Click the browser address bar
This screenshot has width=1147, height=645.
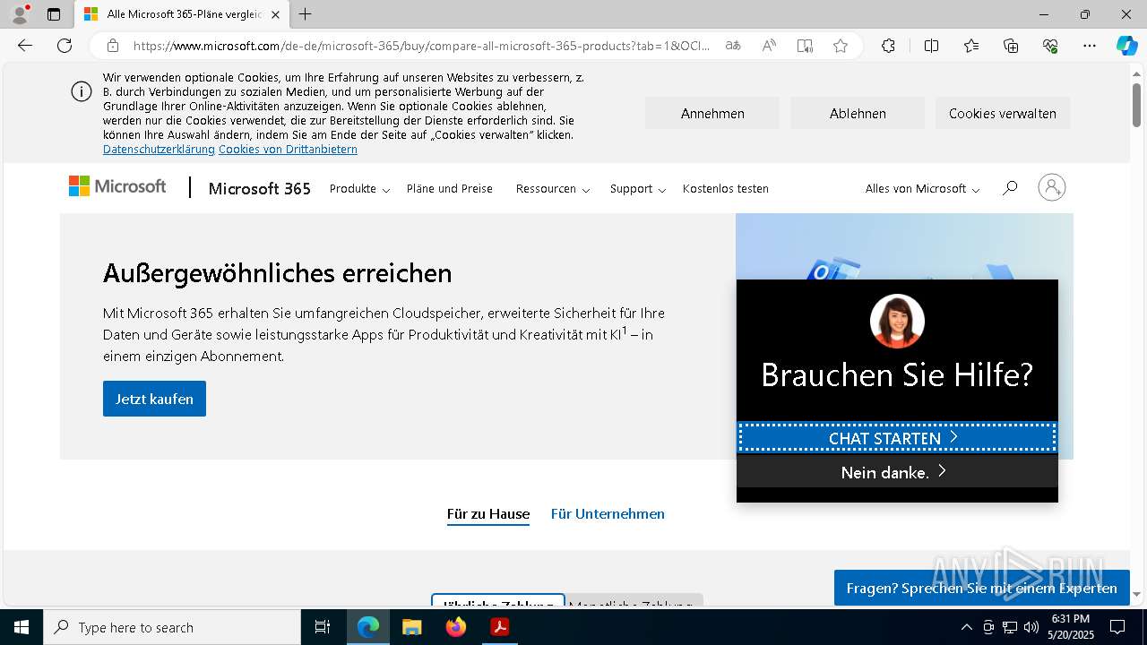[x=421, y=46]
